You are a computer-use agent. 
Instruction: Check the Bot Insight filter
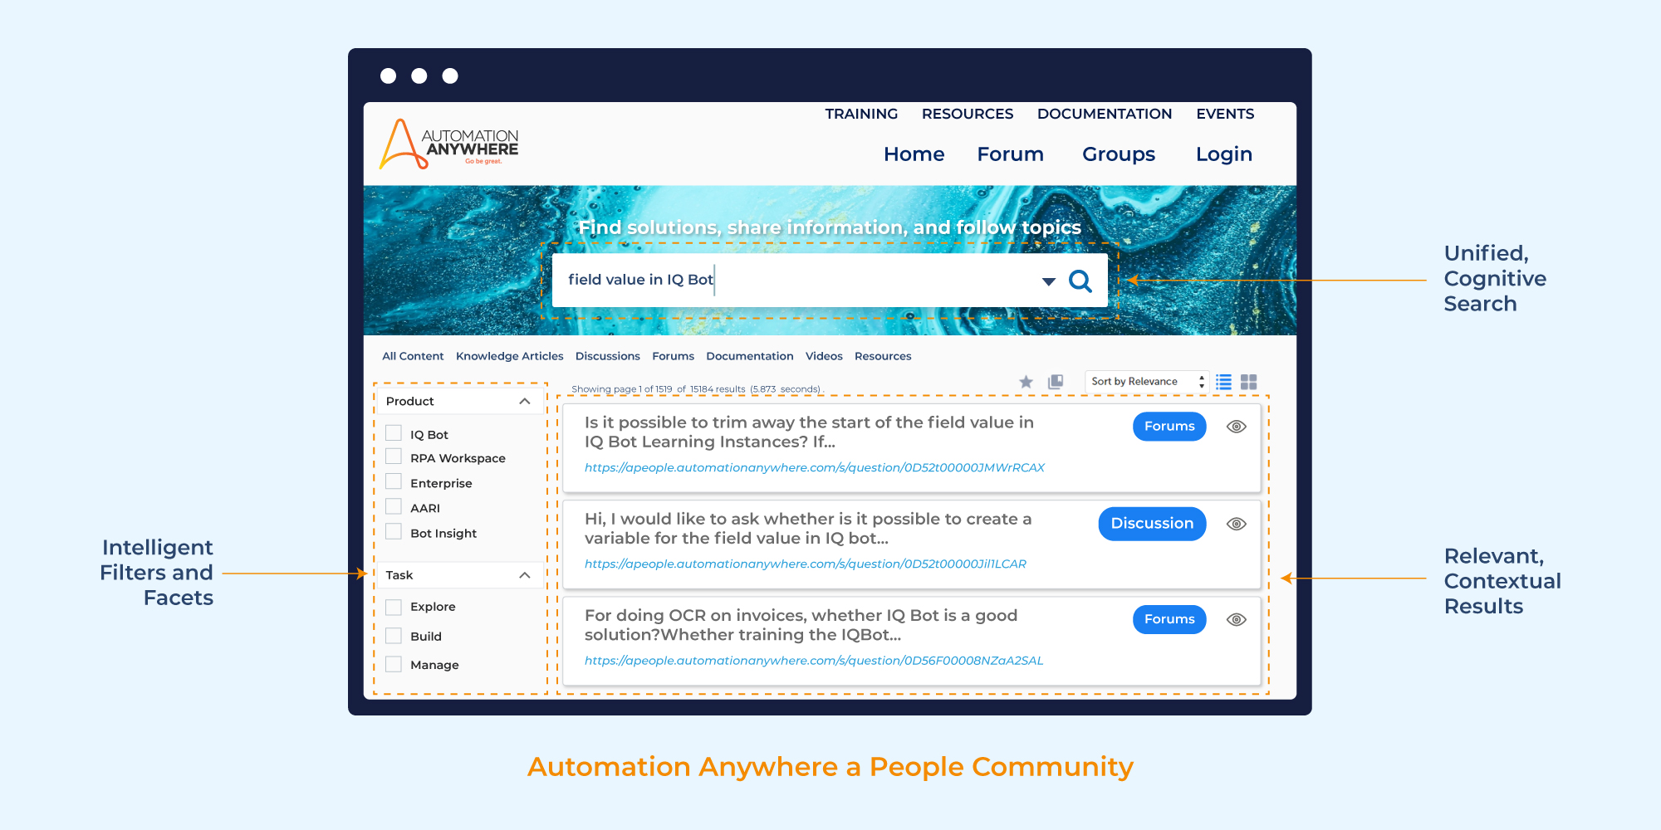394,531
